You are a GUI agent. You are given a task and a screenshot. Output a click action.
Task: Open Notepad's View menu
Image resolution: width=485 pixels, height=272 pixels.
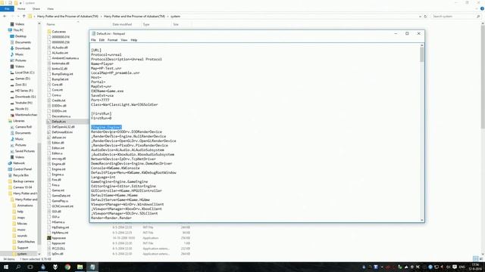pos(124,40)
